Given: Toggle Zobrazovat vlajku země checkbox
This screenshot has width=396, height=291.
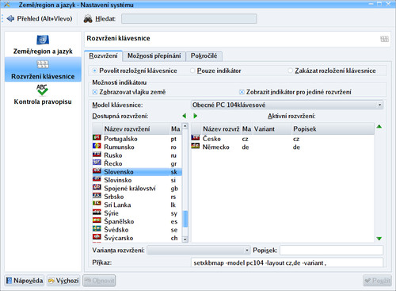Looking at the screenshot, I should tap(95, 92).
